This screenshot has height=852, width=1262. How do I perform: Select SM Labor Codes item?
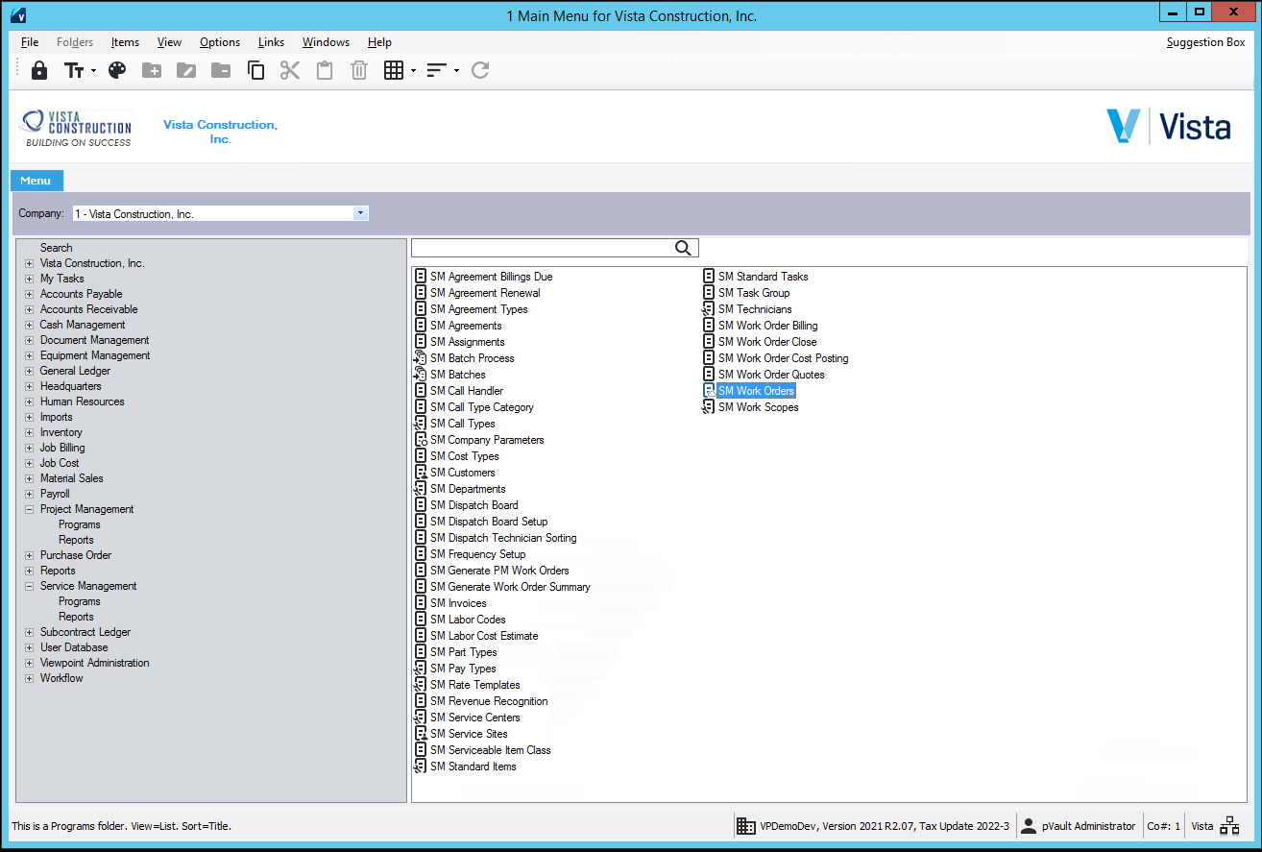[x=467, y=620]
